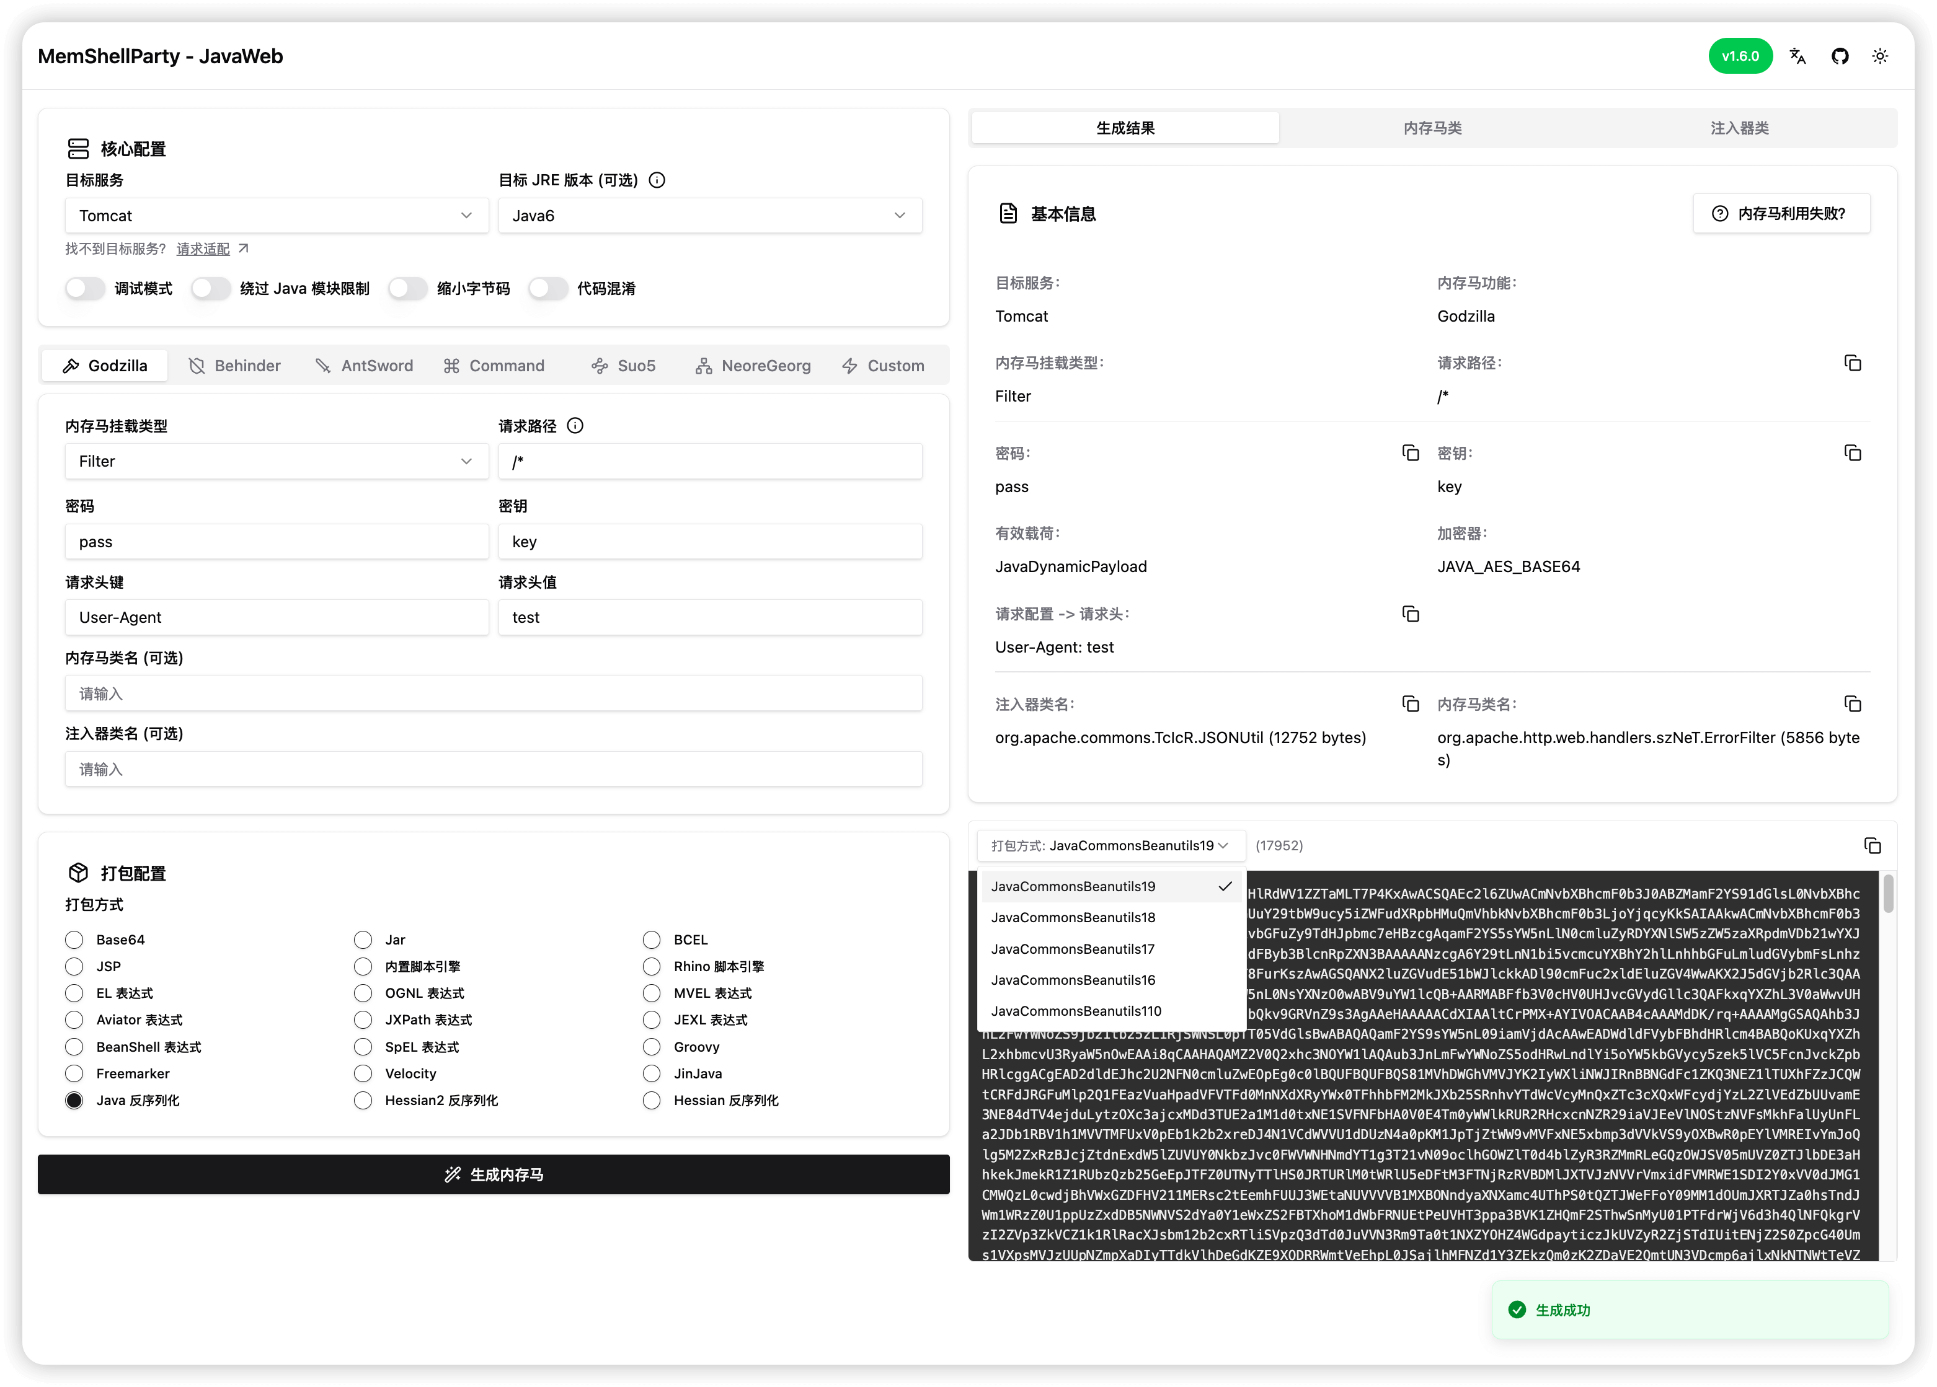This screenshot has height=1387, width=1937.
Task: Pick JavaCommonsBeanutils16 from the list
Action: [1111, 980]
